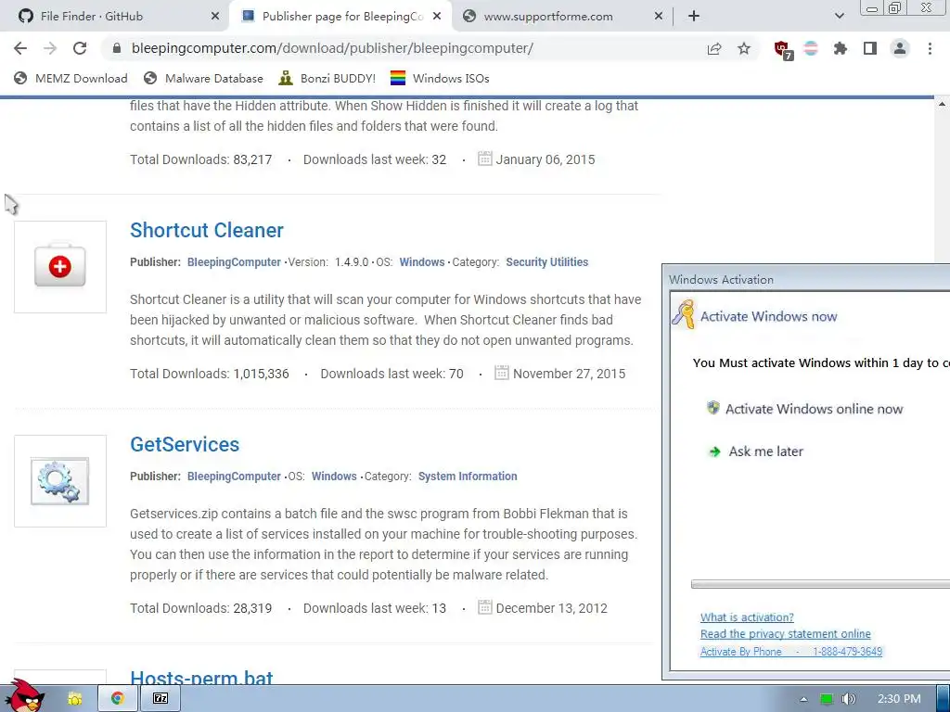
Task: Click the Shortcut Cleaner first-aid thumbnail
Action: pos(60,266)
